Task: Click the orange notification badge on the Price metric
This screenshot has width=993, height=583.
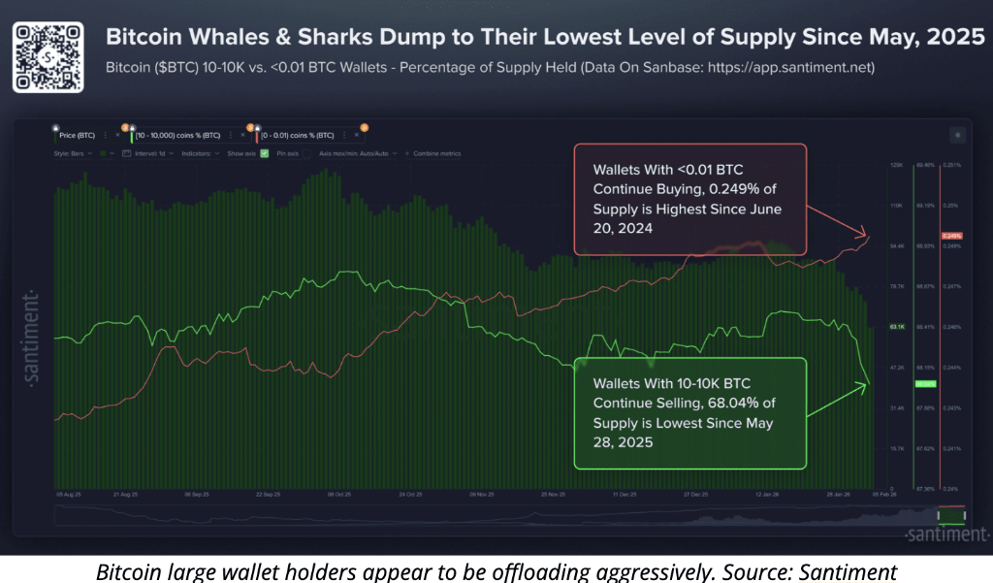Action: point(125,128)
